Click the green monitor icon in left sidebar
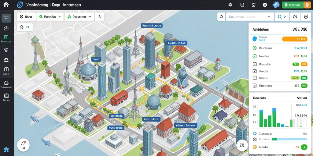313x156 pixels. [x=6, y=37]
